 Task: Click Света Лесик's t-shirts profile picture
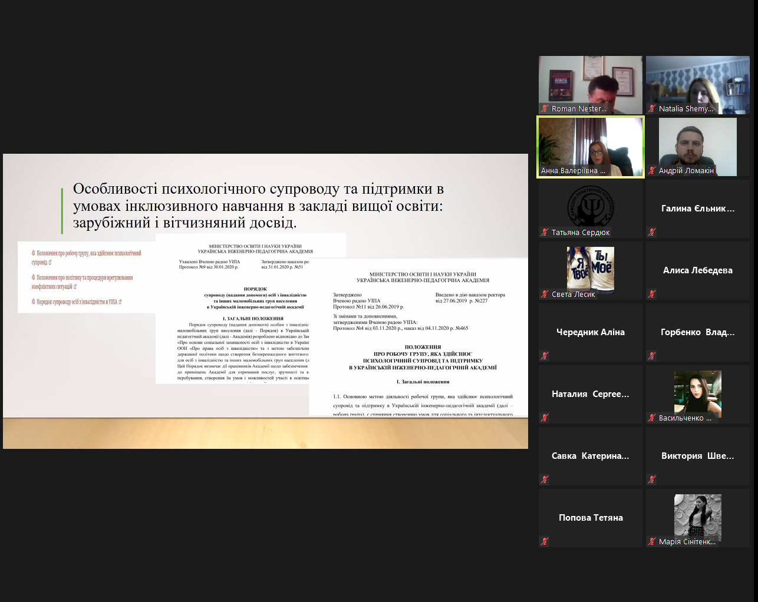[591, 270]
